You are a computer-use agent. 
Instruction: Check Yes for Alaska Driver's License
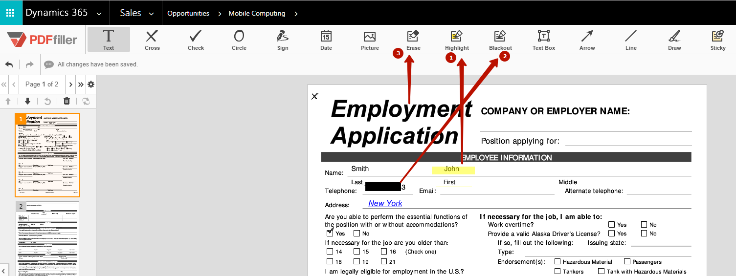pos(611,234)
